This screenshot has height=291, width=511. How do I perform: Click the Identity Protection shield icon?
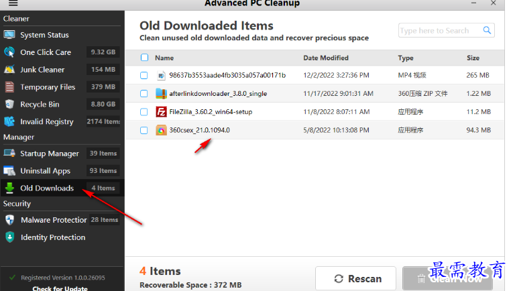[10, 237]
